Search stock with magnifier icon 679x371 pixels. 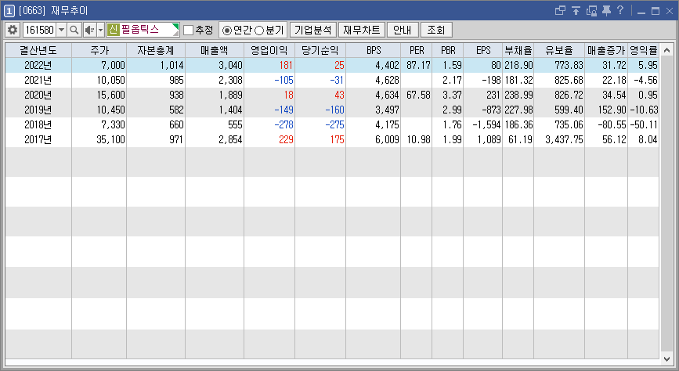74,30
